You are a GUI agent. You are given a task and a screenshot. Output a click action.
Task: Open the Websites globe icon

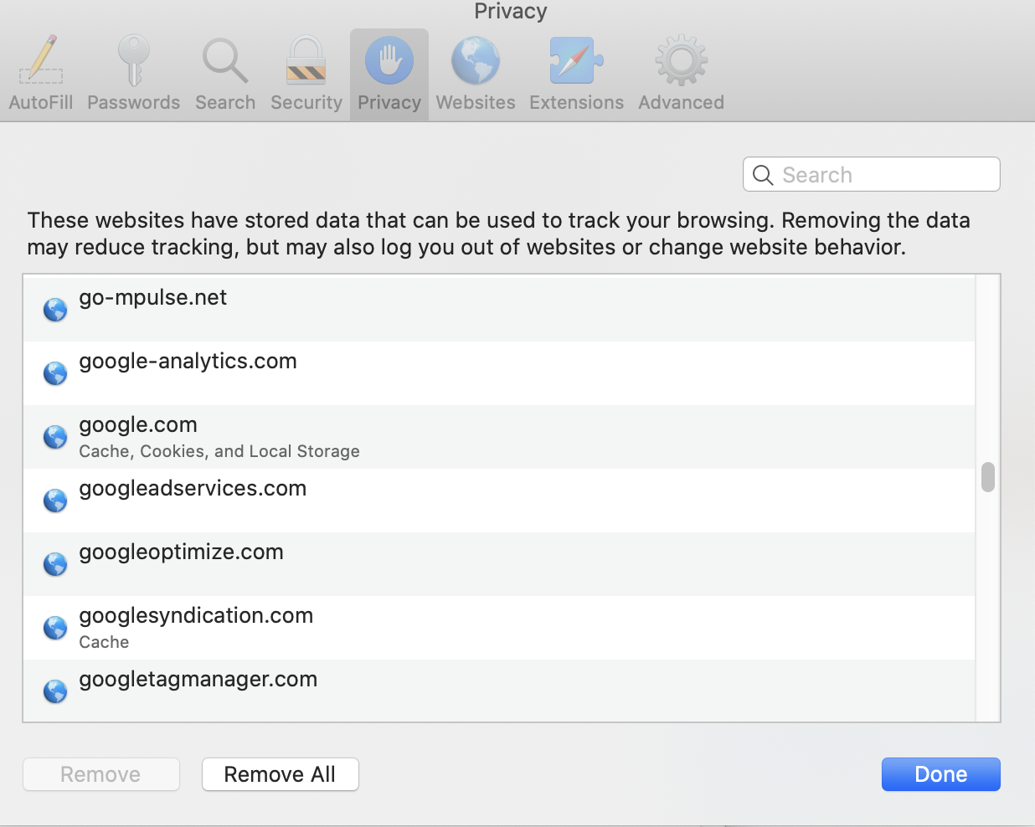(476, 60)
